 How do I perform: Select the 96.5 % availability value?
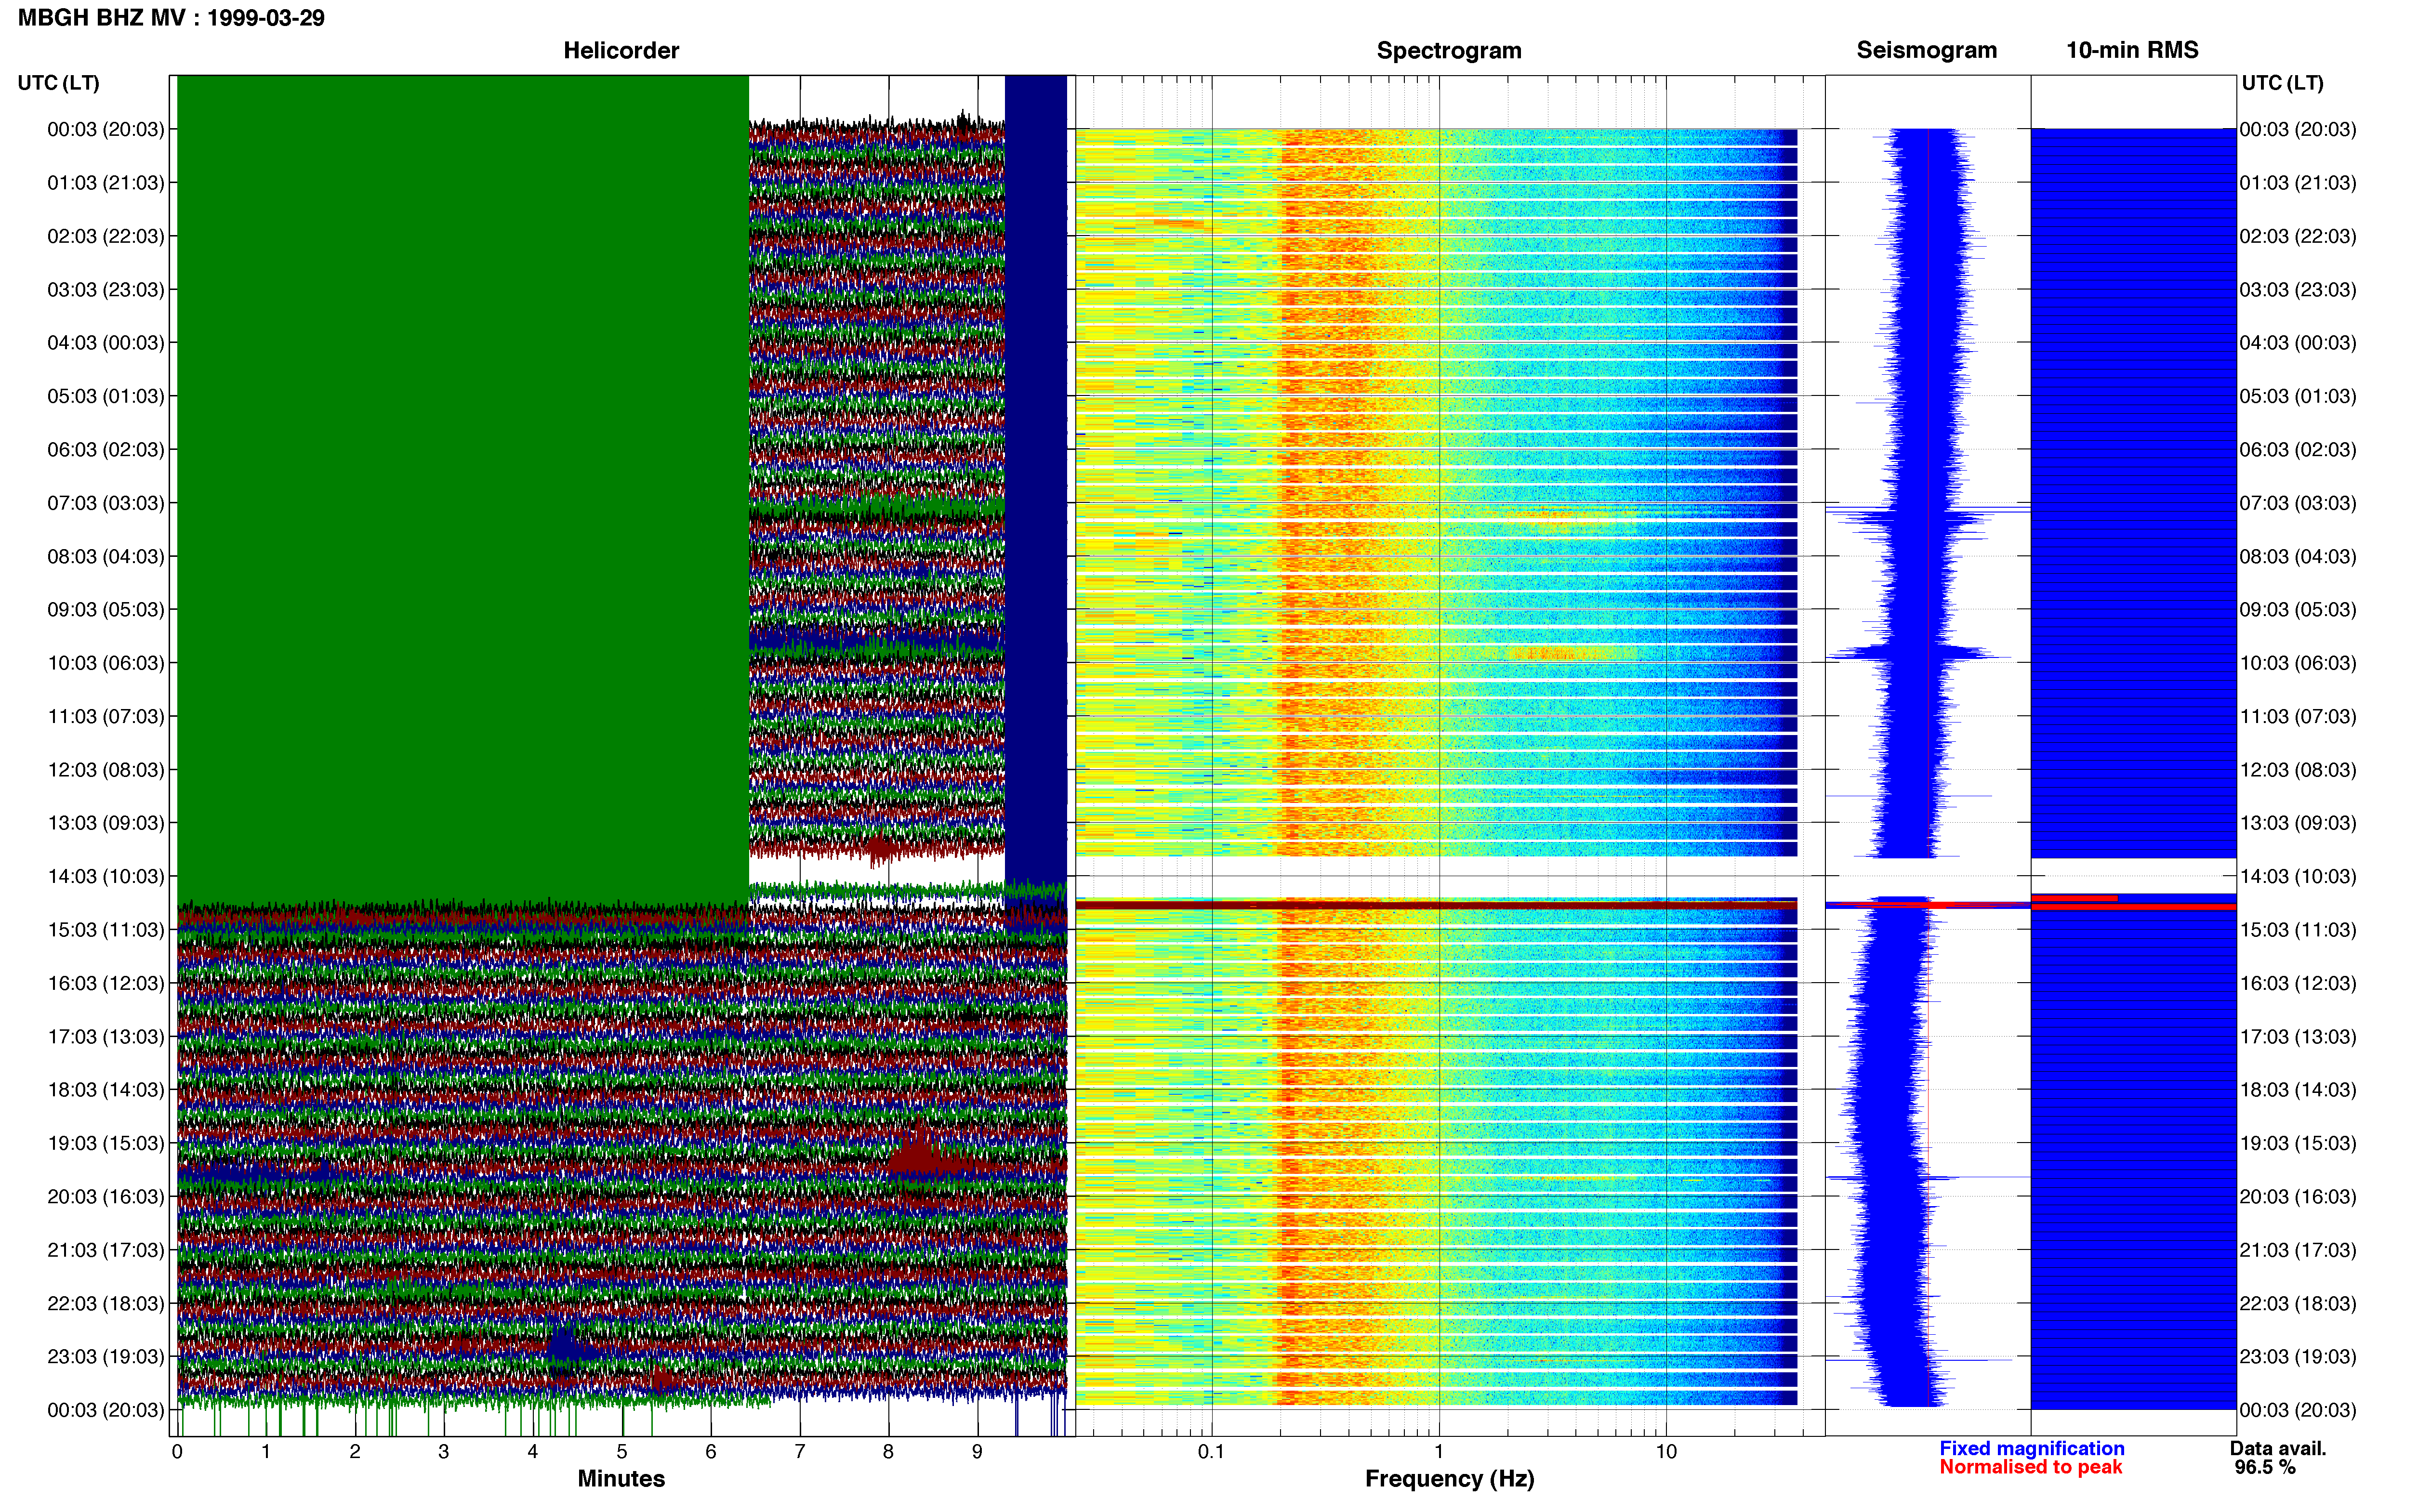coord(2265,1468)
